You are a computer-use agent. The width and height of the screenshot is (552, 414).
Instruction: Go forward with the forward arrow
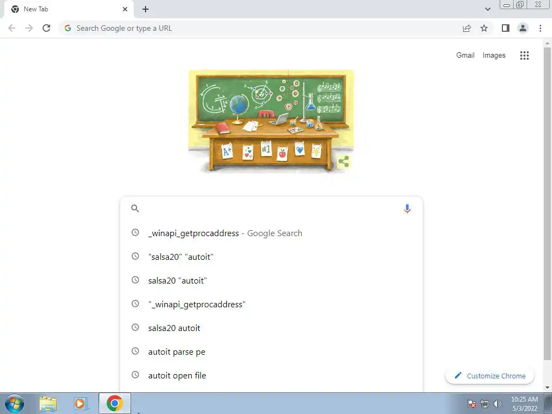point(29,28)
